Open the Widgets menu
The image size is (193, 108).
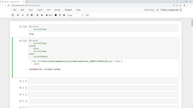tap(68, 10)
